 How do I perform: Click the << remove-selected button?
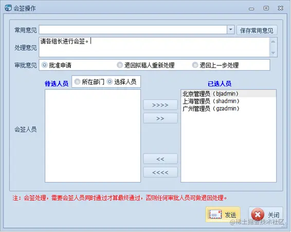tap(160, 159)
